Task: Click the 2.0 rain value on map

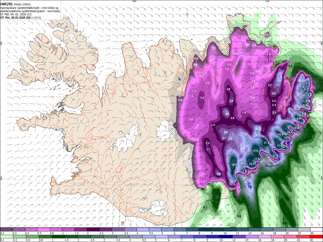Action: (x=217, y=200)
